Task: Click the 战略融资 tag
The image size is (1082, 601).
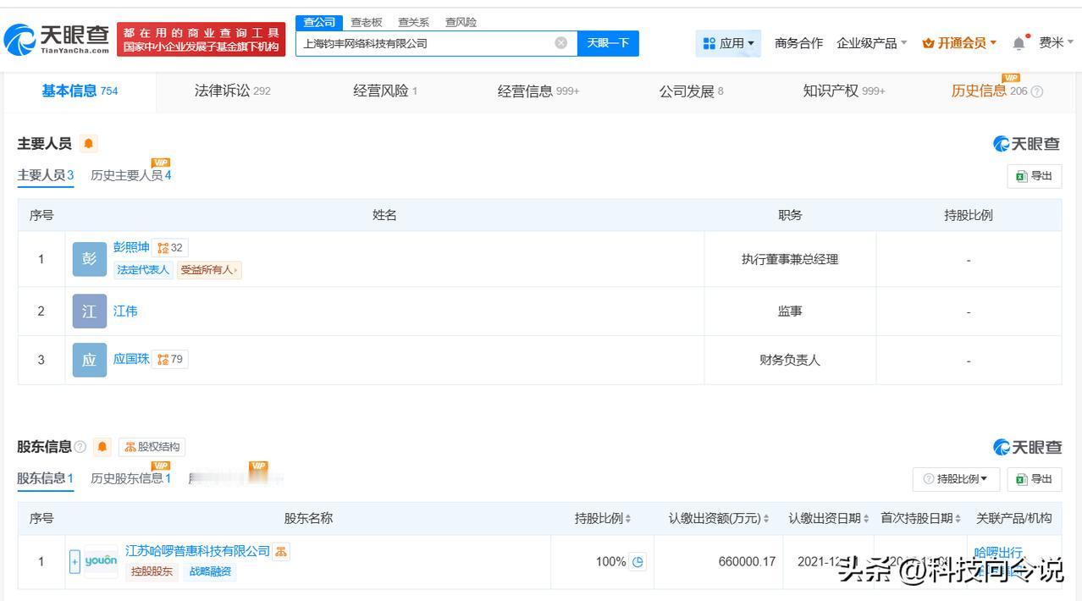Action: coord(209,571)
